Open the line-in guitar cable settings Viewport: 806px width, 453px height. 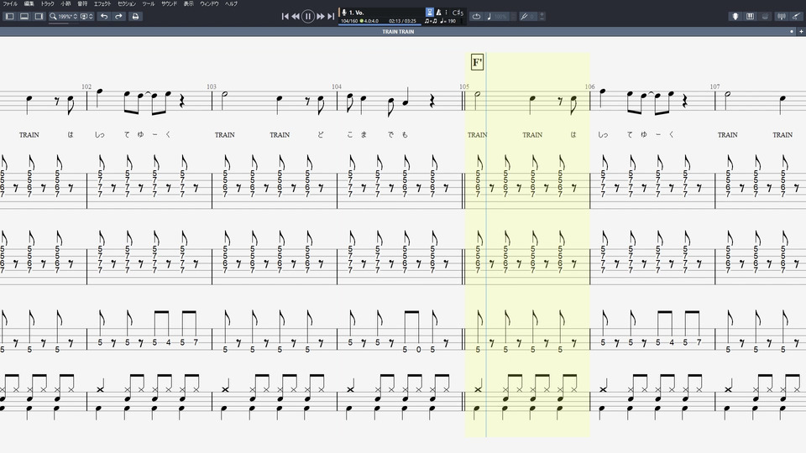click(x=796, y=17)
